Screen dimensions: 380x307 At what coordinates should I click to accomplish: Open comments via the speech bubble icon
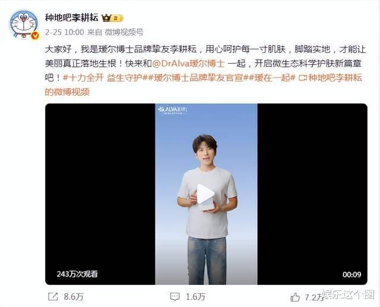pyautogui.click(x=175, y=297)
